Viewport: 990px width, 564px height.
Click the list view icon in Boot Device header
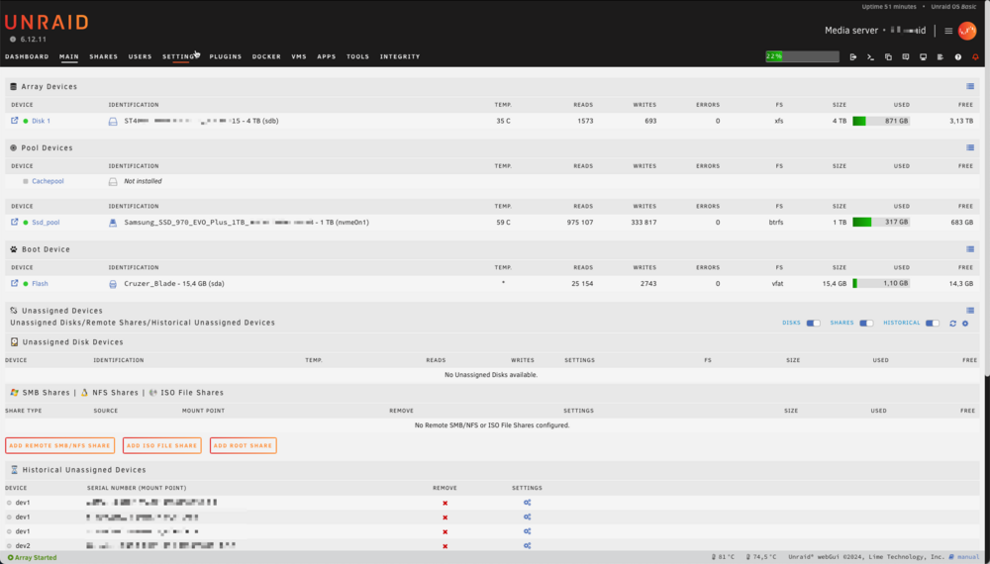pyautogui.click(x=970, y=249)
